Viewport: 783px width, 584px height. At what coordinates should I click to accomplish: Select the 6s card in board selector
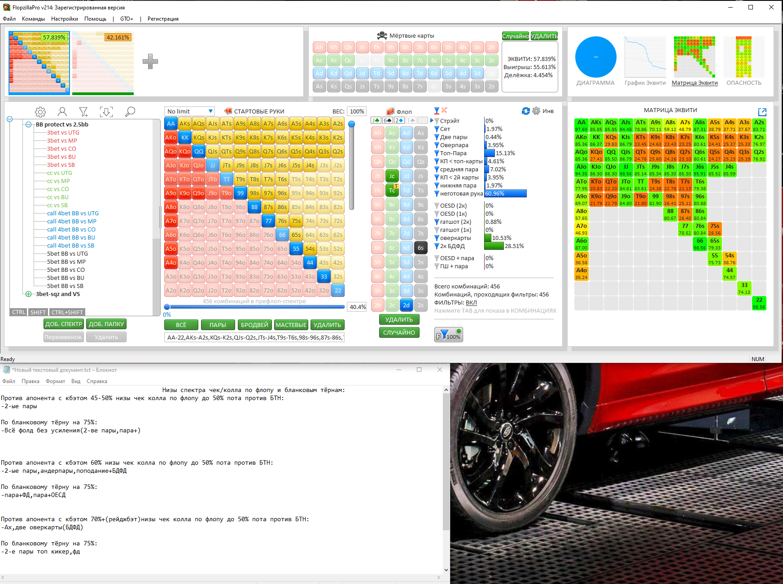coord(420,248)
